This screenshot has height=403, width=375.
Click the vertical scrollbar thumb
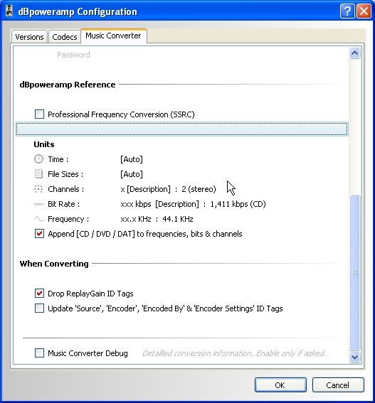coord(354,272)
